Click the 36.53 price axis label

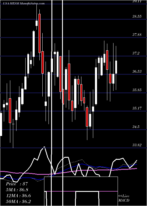137,72
